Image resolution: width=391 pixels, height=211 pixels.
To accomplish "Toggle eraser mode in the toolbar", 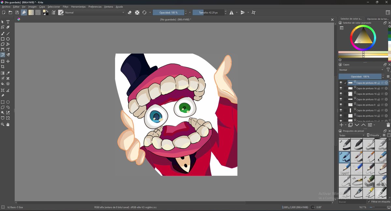I will coord(130,12).
